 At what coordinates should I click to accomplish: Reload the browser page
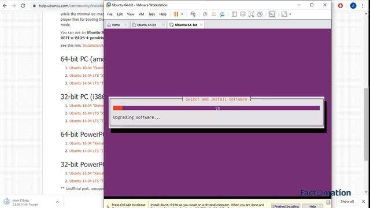23,6
